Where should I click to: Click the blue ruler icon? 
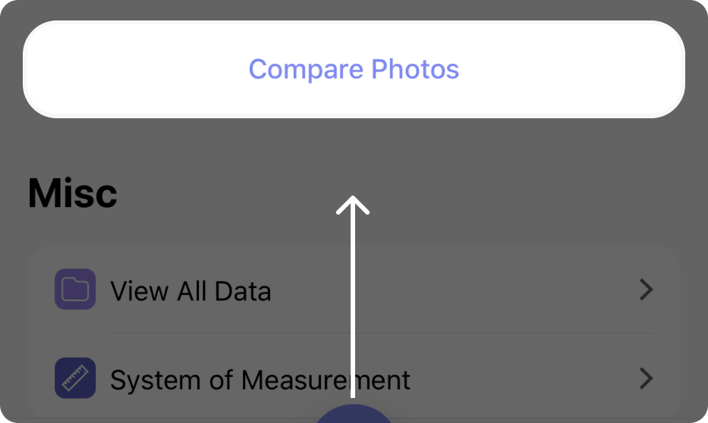tap(75, 378)
